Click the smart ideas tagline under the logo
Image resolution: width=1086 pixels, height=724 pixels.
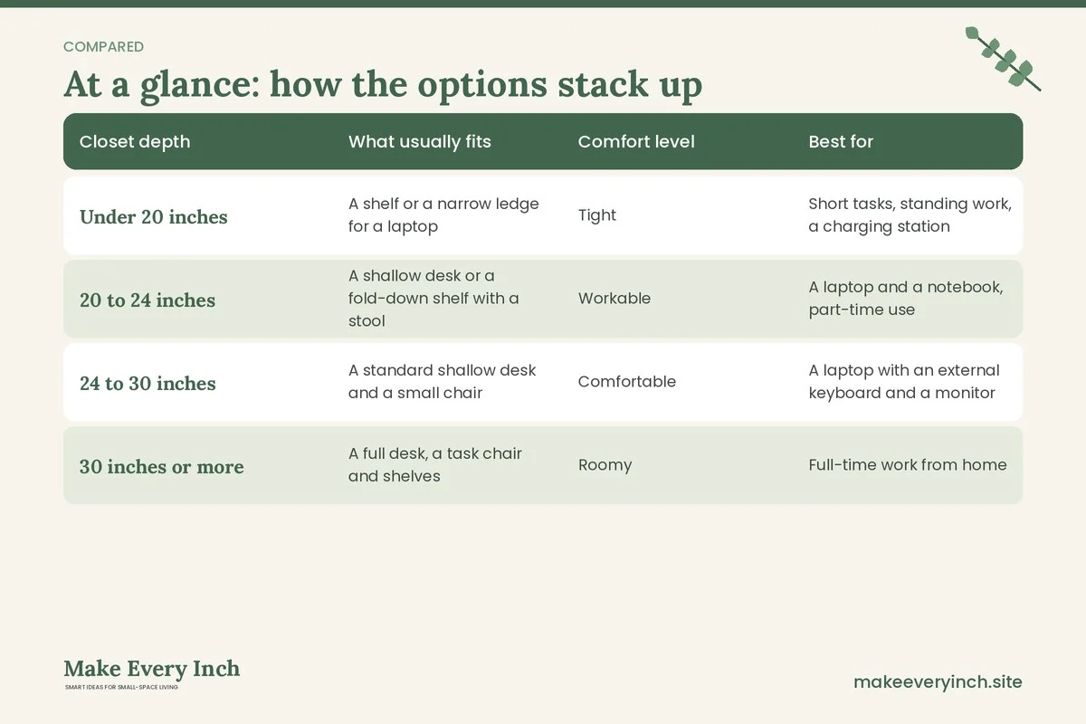121,688
